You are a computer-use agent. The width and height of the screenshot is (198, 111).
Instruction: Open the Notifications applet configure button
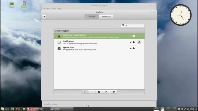pyautogui.click(x=139, y=42)
